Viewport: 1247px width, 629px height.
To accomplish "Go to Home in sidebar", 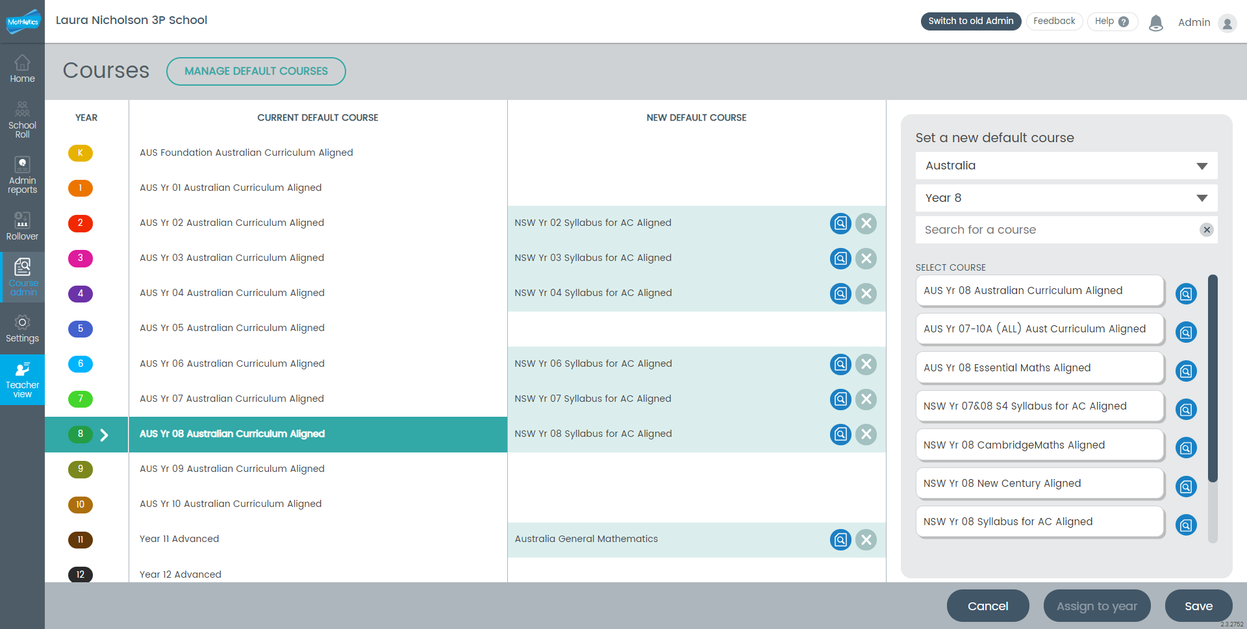I will (22, 69).
